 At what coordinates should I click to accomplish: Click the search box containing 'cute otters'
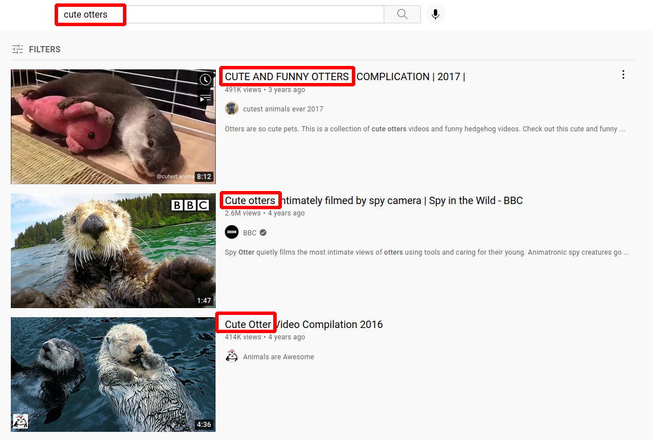[x=220, y=15]
